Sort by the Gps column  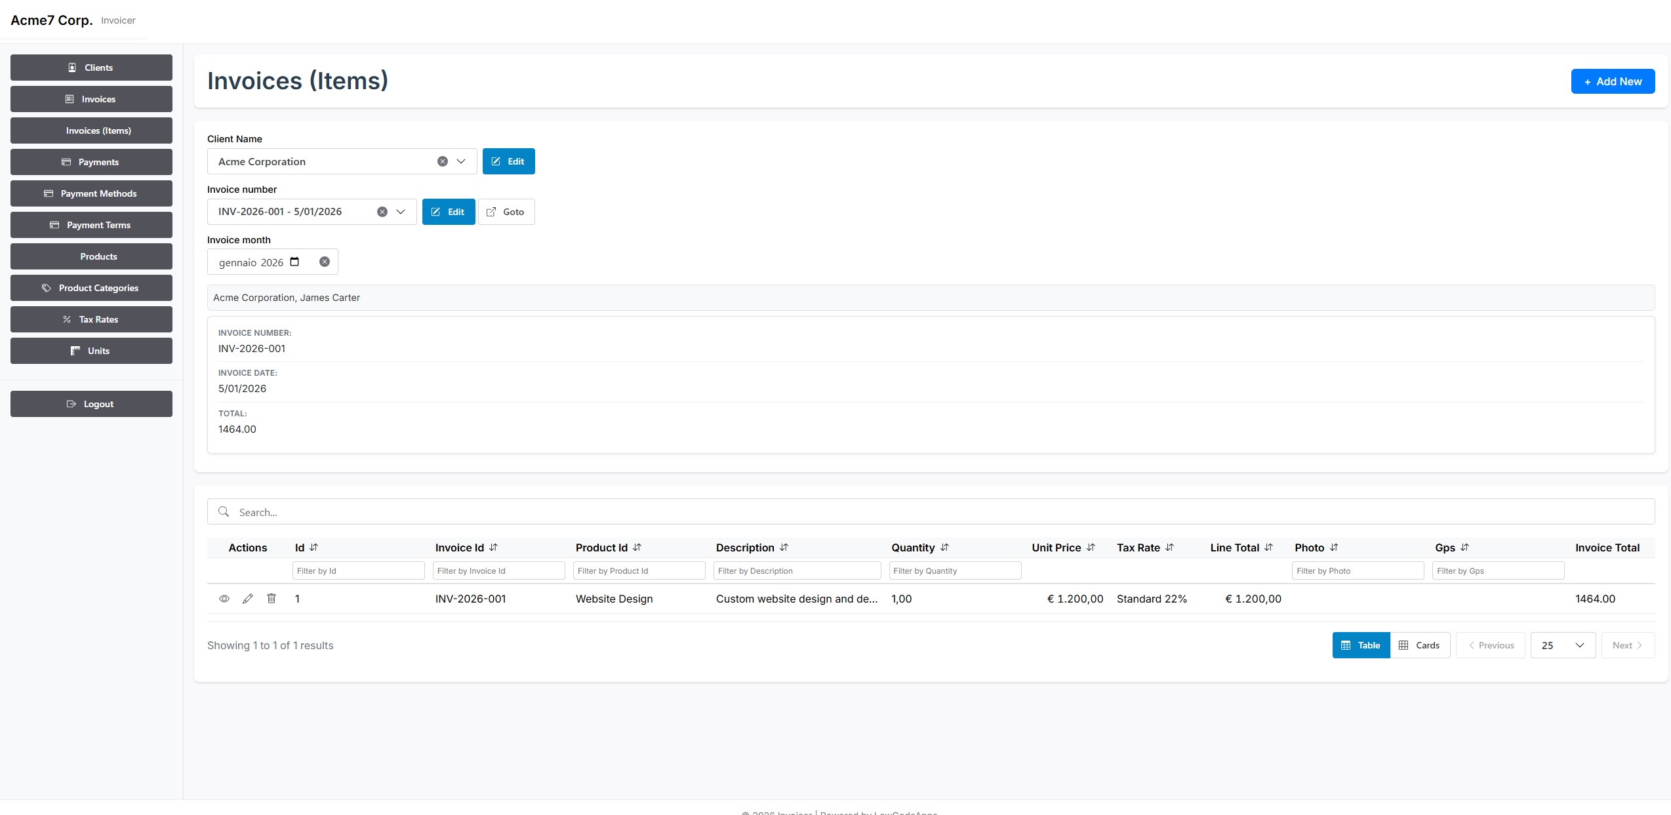click(x=1464, y=547)
